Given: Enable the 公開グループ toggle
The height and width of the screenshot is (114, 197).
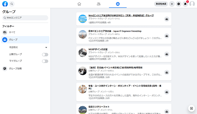Looking at the screenshot, I should (45, 55).
